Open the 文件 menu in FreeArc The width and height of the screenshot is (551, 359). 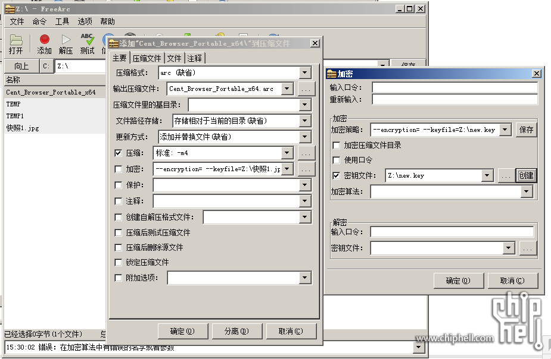point(17,22)
